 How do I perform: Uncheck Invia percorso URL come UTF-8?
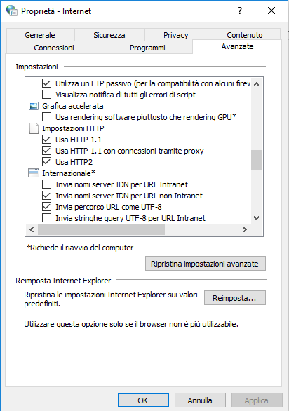(47, 207)
